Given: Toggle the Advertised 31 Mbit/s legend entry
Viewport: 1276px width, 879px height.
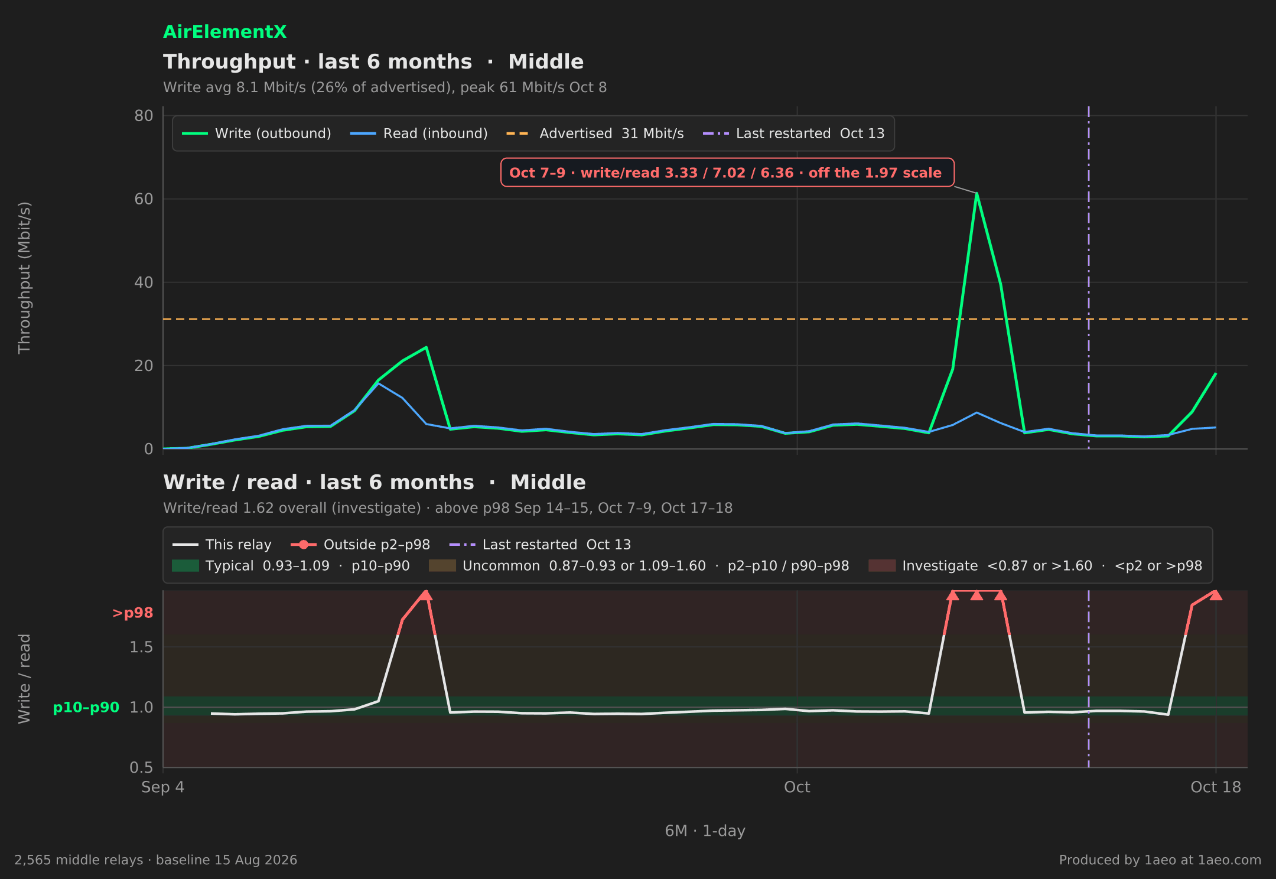Looking at the screenshot, I should (x=595, y=134).
